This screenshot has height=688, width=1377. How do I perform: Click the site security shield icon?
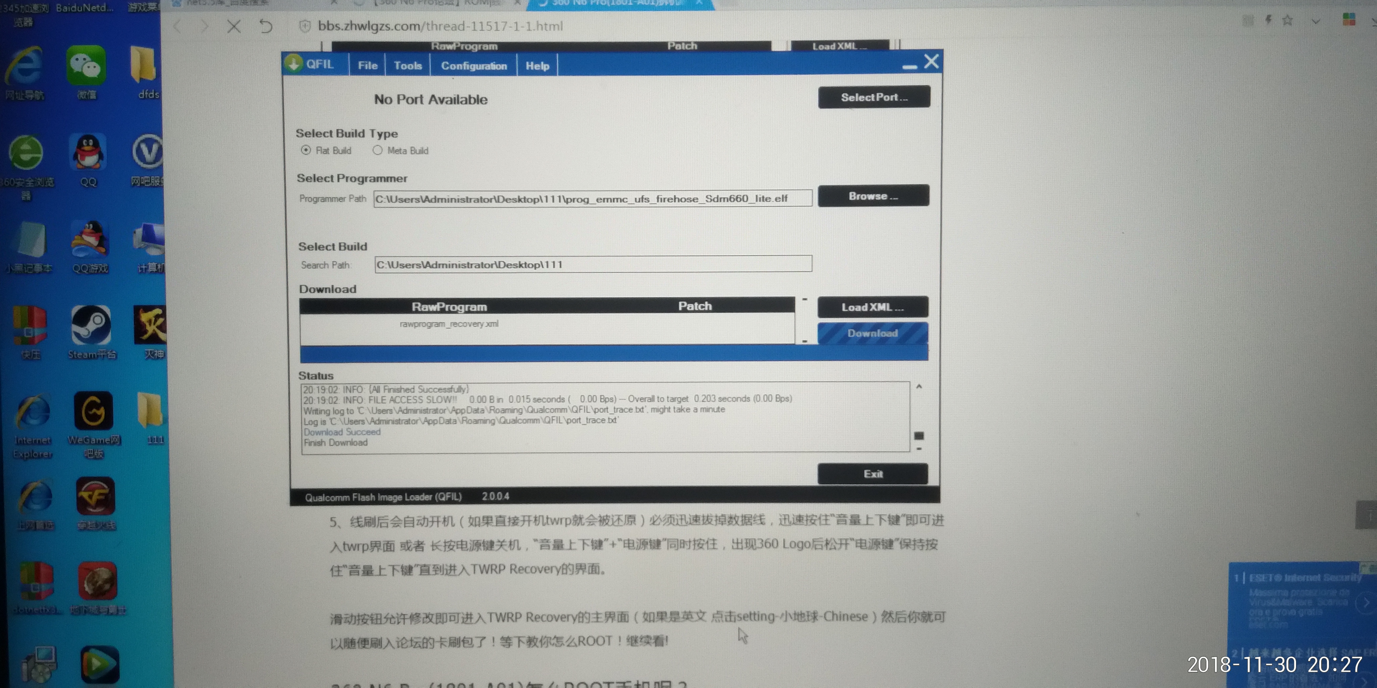tap(304, 26)
